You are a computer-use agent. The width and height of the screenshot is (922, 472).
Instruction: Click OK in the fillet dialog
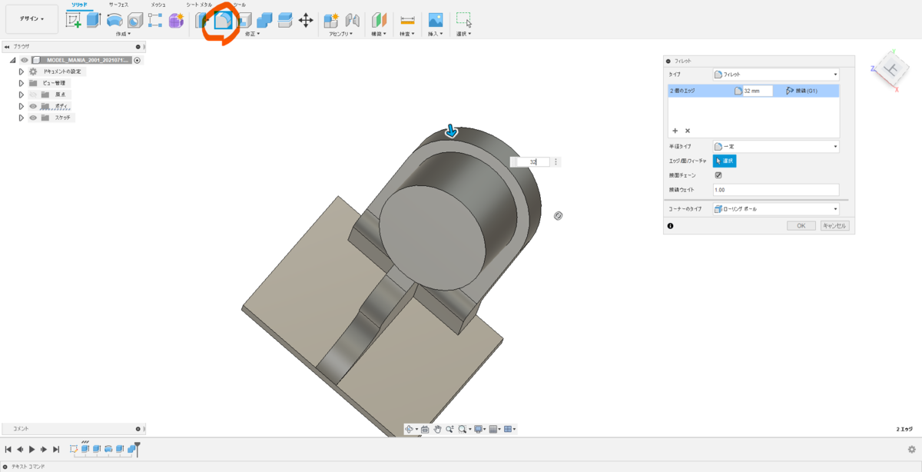801,226
